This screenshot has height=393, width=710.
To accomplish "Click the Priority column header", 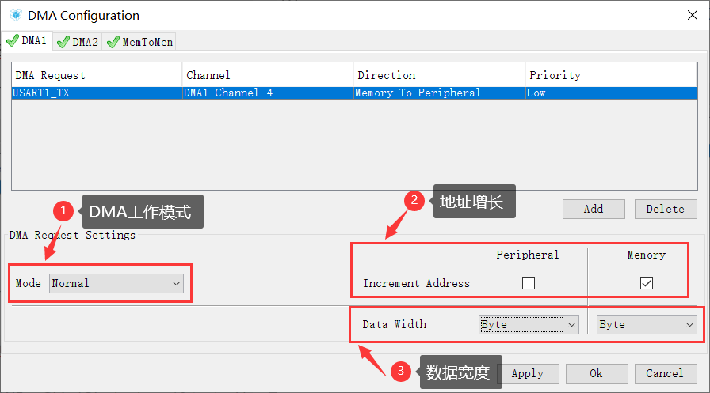I will tap(611, 75).
